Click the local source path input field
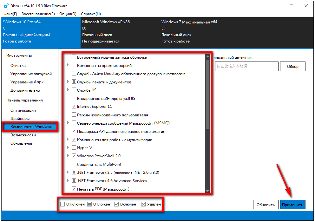This screenshot has width=315, height=222. coord(246,66)
